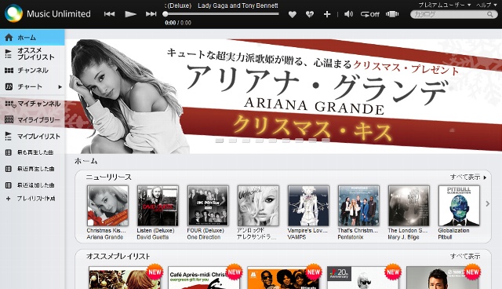Open チャンネル from the sidebar
This screenshot has height=289, width=502.
coord(32,71)
